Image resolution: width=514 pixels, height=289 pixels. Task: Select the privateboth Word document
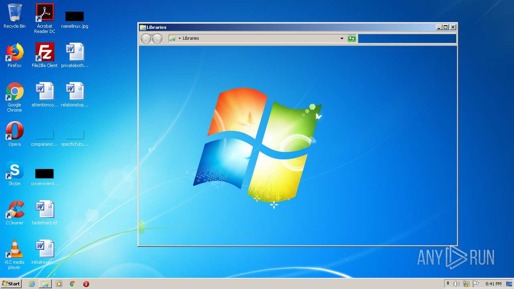[75, 55]
